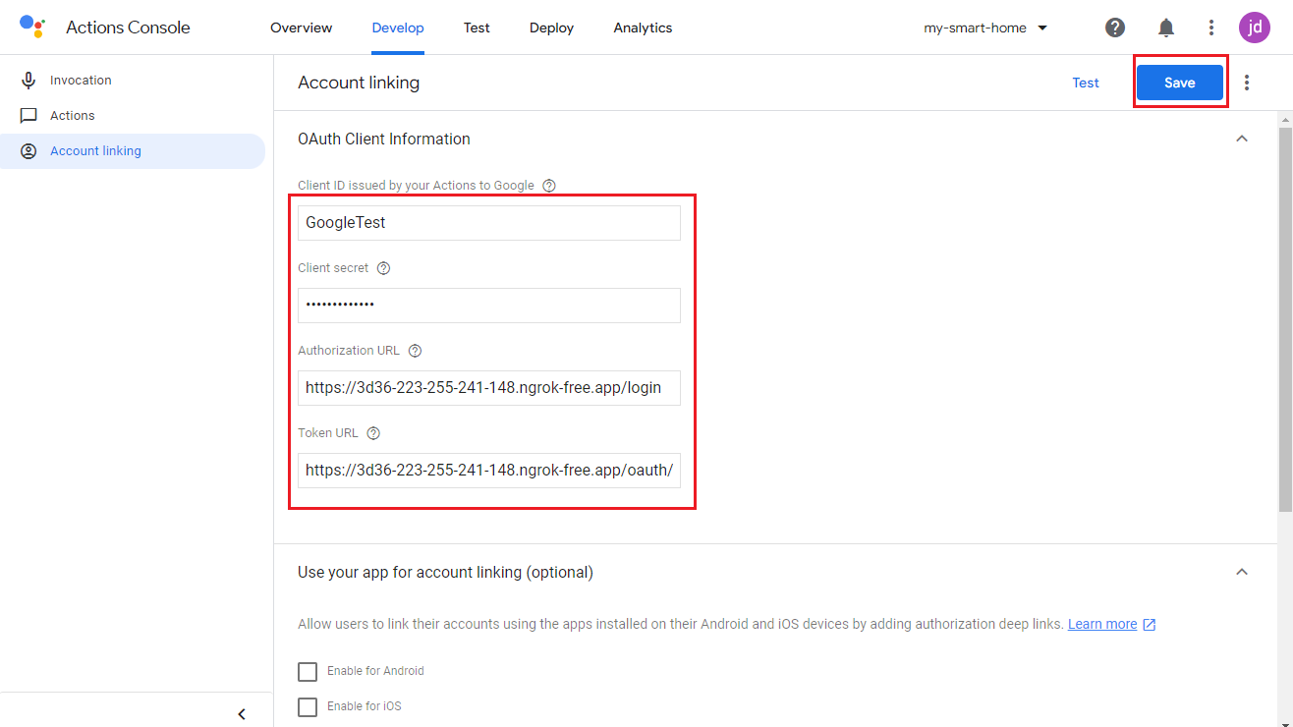Click the microphone icon beside Invocation
This screenshot has height=727, width=1293.
(28, 81)
